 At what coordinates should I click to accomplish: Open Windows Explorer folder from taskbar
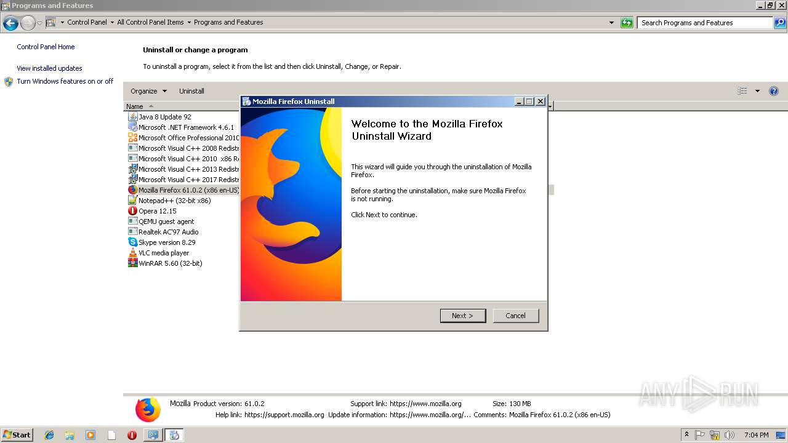[70, 435]
